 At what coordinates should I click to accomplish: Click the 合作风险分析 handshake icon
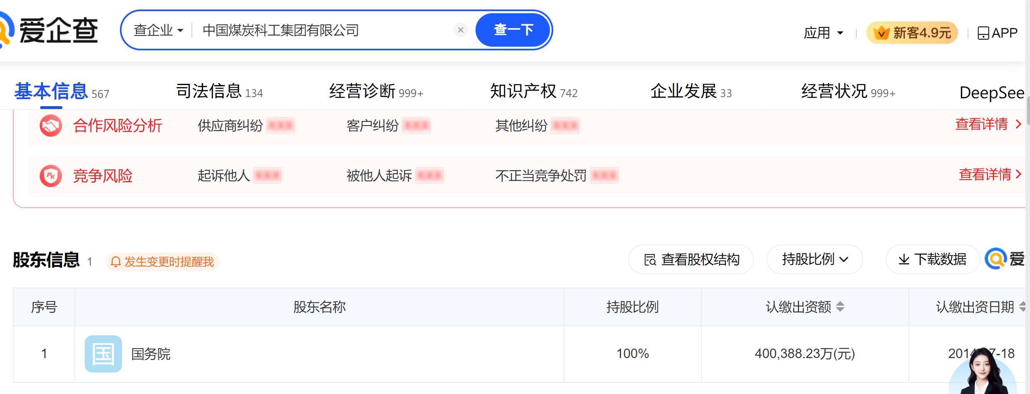coord(51,126)
